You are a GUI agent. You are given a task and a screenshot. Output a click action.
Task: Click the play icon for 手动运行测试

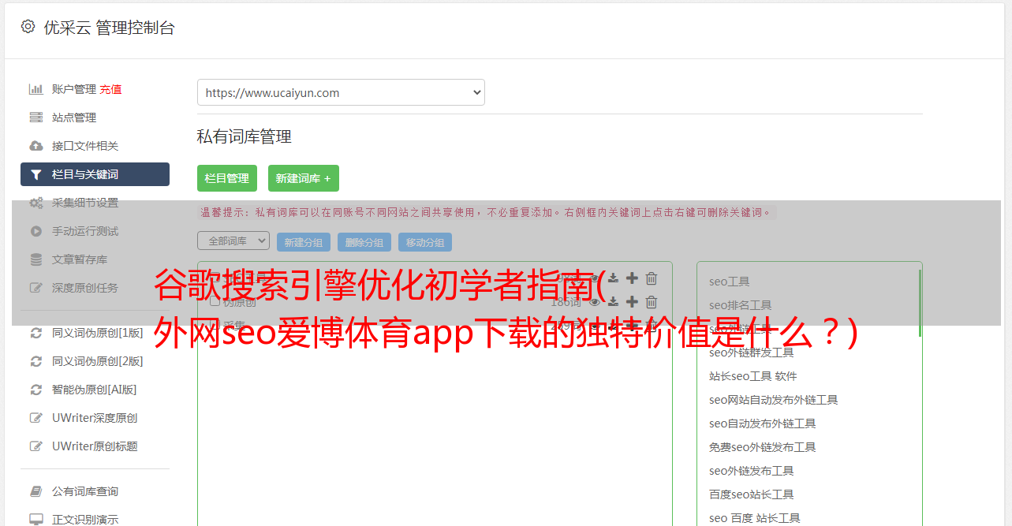pyautogui.click(x=36, y=231)
